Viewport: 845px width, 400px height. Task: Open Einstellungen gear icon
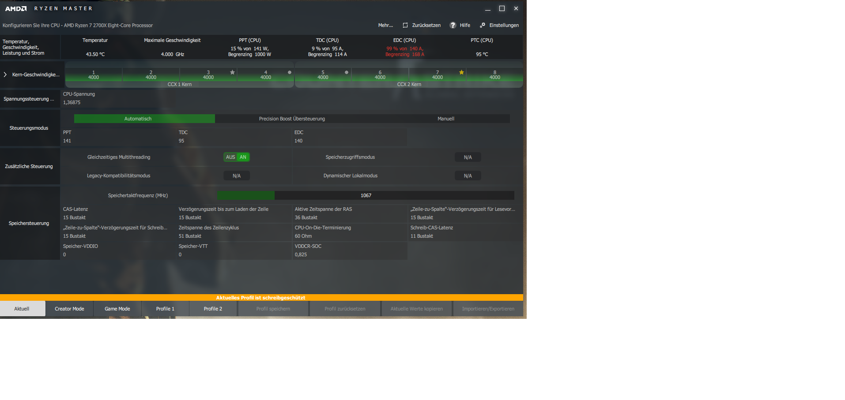(x=483, y=25)
